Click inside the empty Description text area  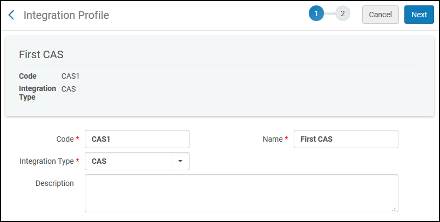[x=241, y=193]
